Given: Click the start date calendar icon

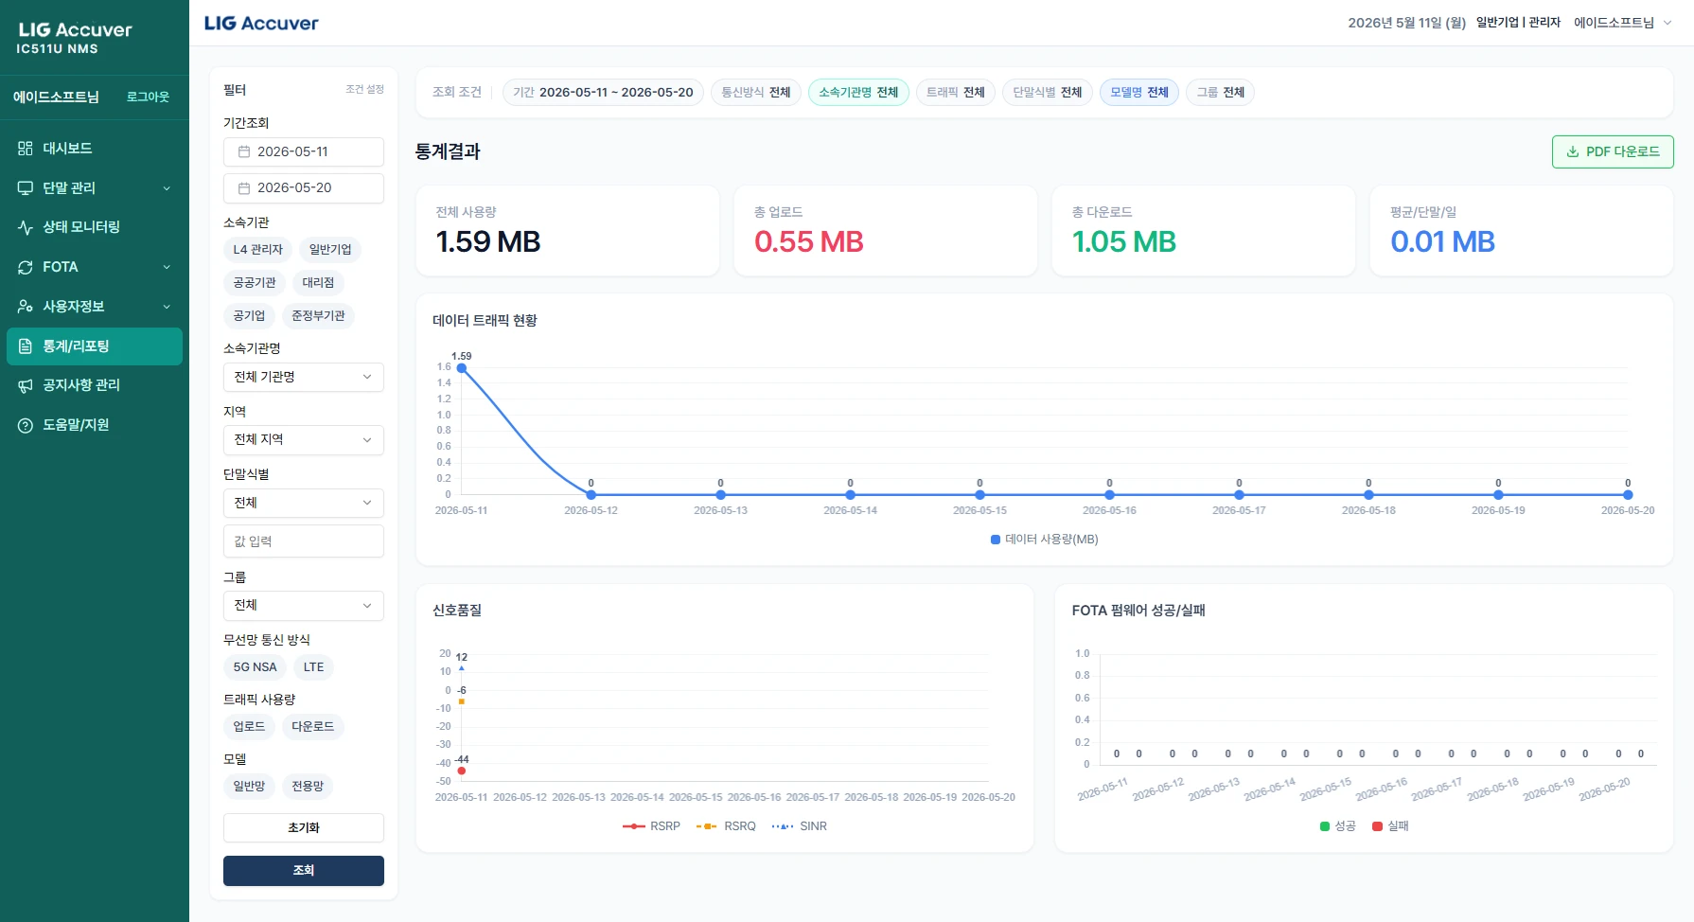Looking at the screenshot, I should 244,151.
